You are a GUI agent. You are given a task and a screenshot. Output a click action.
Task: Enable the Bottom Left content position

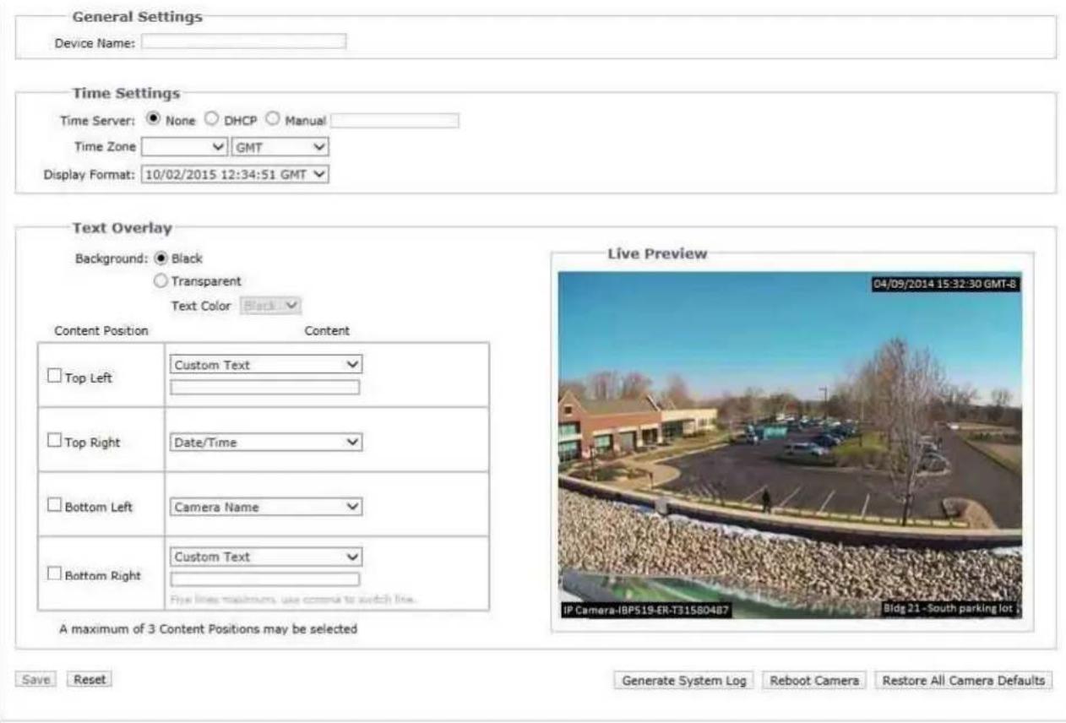point(53,505)
